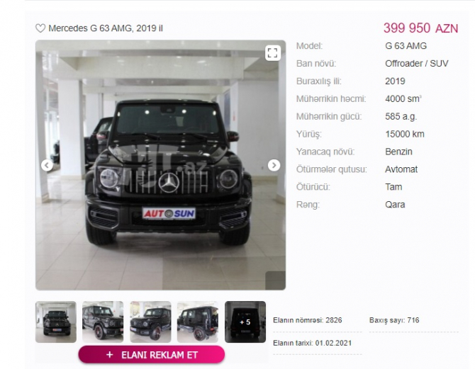Viewport: 475px width, 369px height.
Task: Click the Elanın nömrəsi 2826 text
Action: [308, 320]
